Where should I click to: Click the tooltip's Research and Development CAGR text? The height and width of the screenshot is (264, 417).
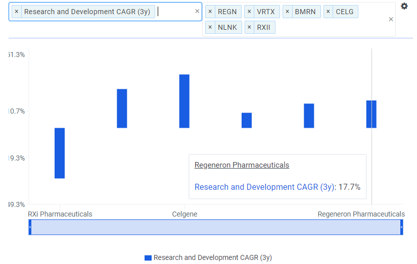[265, 187]
